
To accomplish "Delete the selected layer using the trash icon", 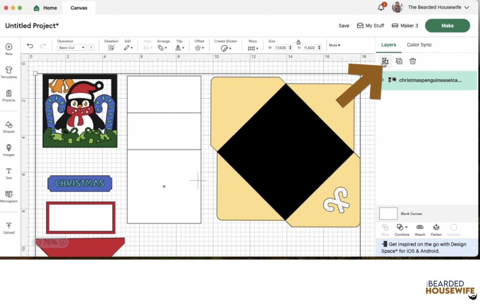I will pyautogui.click(x=412, y=61).
